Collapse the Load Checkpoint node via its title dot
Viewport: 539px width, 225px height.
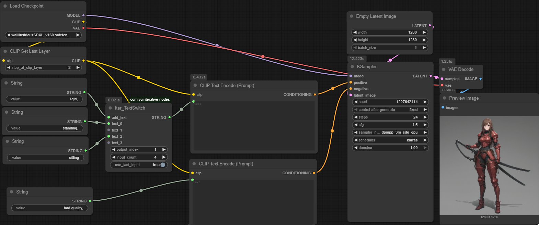pos(5,6)
